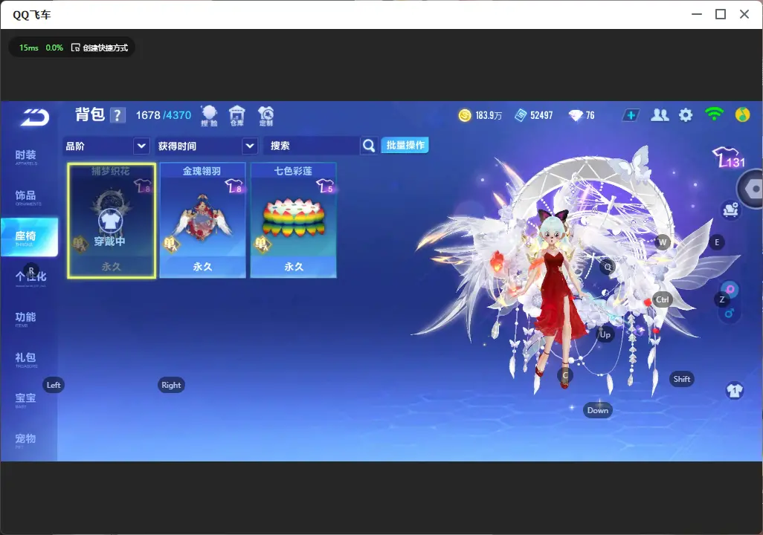Click the gold coin currency icon
This screenshot has height=535, width=763.
point(465,115)
